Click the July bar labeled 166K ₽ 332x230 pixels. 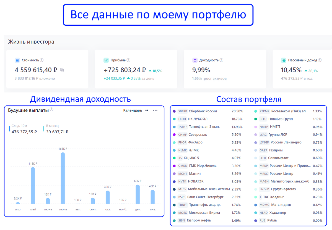(x=63, y=178)
